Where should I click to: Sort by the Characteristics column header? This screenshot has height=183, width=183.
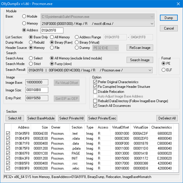coord(161,127)
